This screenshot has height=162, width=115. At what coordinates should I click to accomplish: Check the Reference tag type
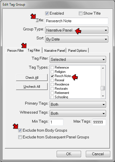click(52, 67)
